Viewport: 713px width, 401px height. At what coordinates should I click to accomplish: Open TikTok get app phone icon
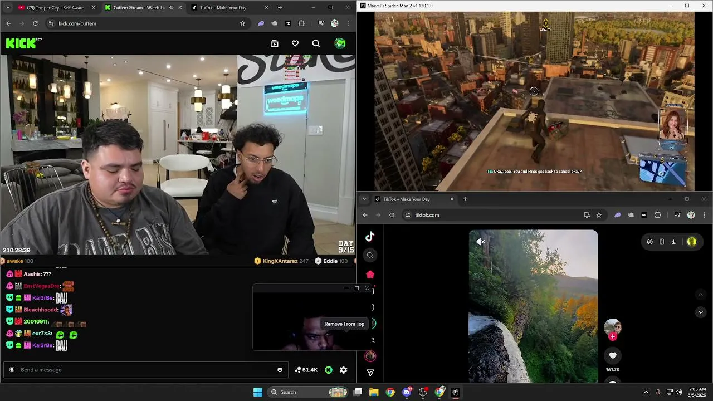(662, 242)
